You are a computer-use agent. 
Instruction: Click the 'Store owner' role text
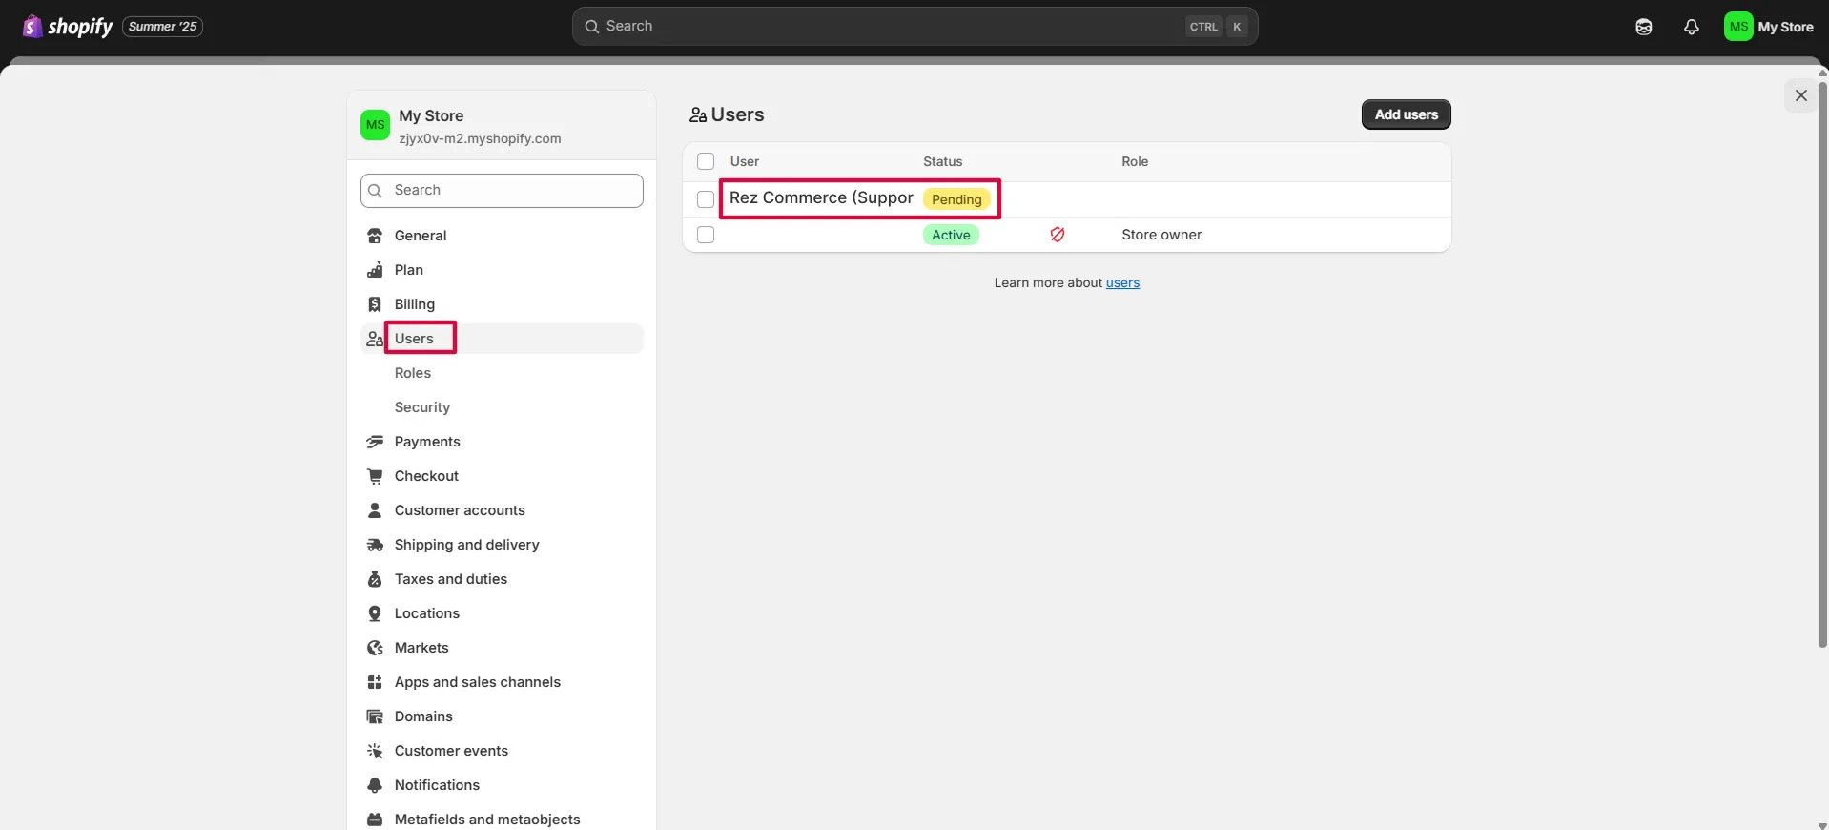point(1161,235)
